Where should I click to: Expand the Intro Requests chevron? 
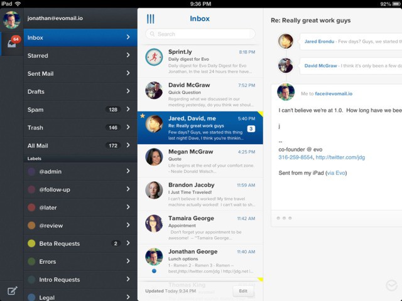point(128,279)
